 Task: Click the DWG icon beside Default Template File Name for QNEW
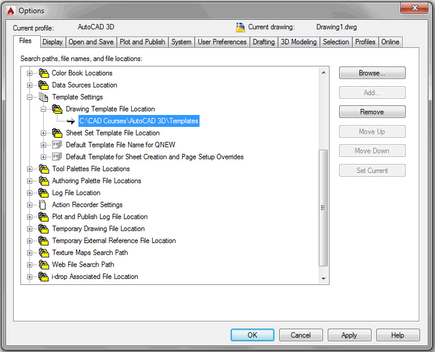[57, 145]
